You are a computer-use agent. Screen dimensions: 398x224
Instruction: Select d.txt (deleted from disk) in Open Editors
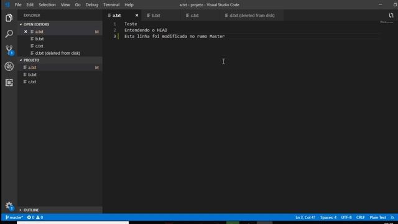coord(60,53)
